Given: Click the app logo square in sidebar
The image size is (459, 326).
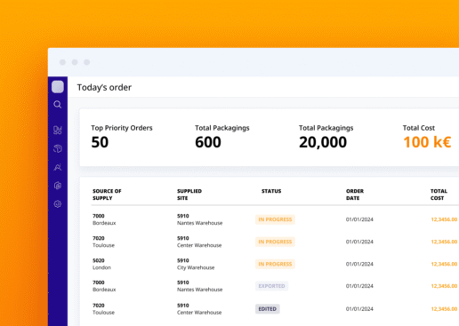Looking at the screenshot, I should tap(58, 87).
